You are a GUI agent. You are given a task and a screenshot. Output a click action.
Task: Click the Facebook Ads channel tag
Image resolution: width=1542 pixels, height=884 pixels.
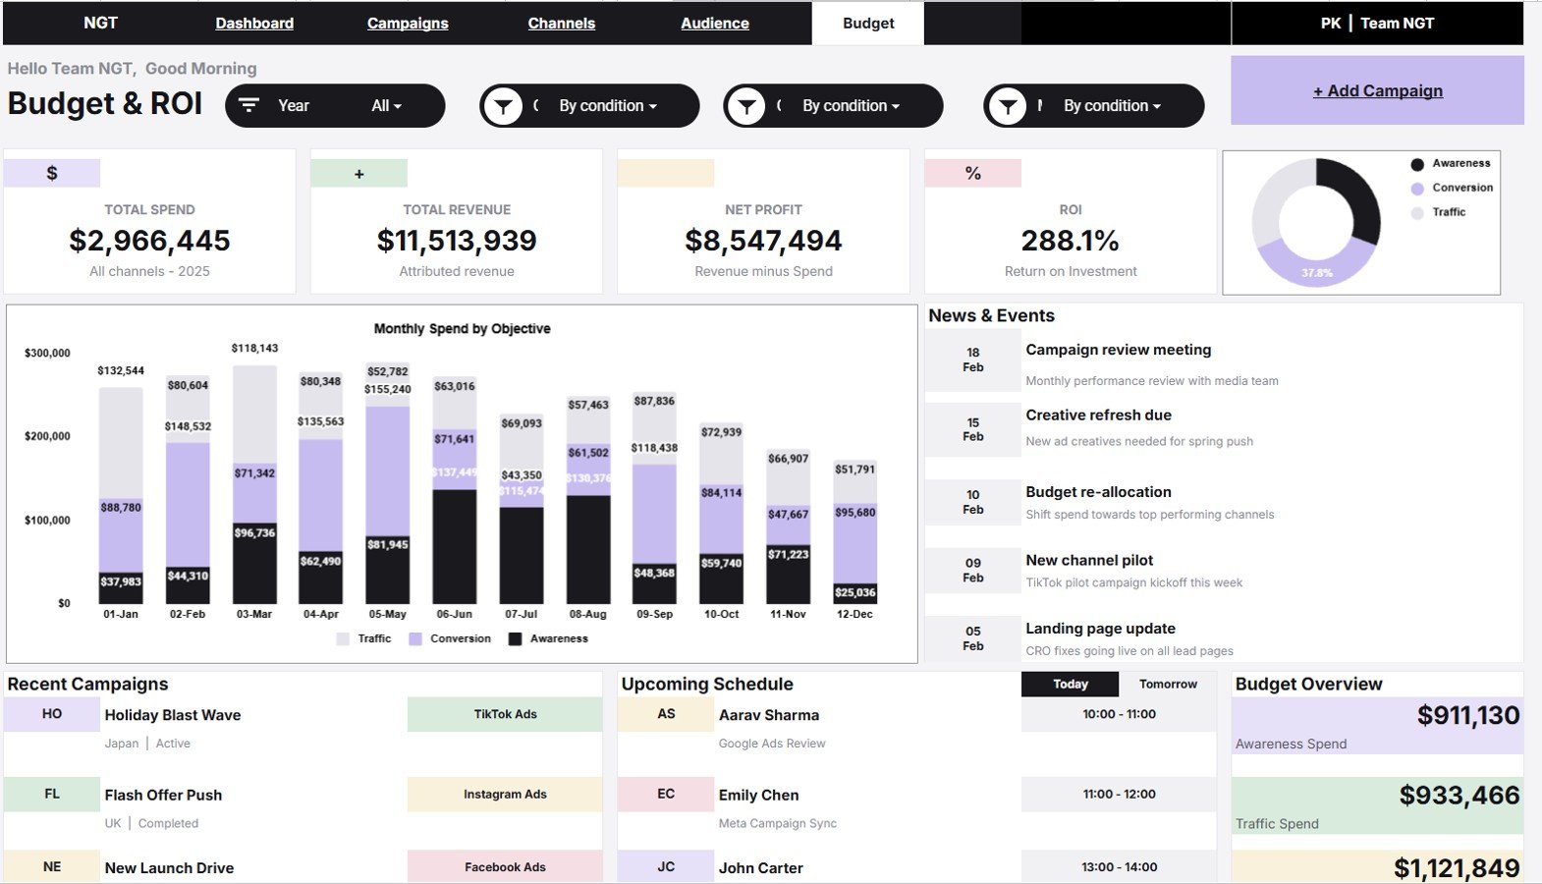tap(505, 866)
